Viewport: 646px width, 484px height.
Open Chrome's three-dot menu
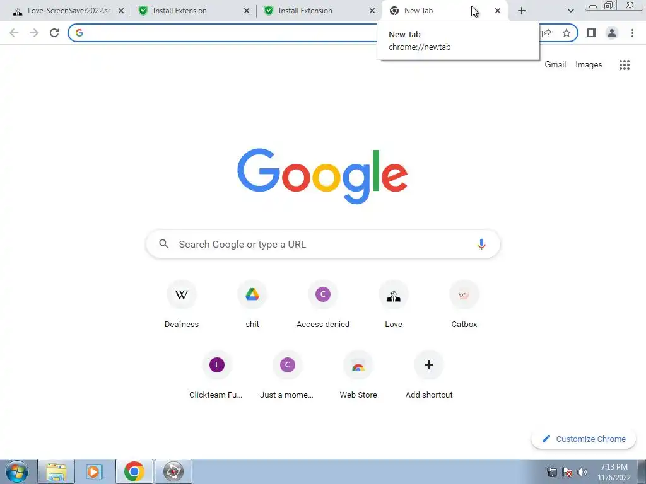[632, 33]
